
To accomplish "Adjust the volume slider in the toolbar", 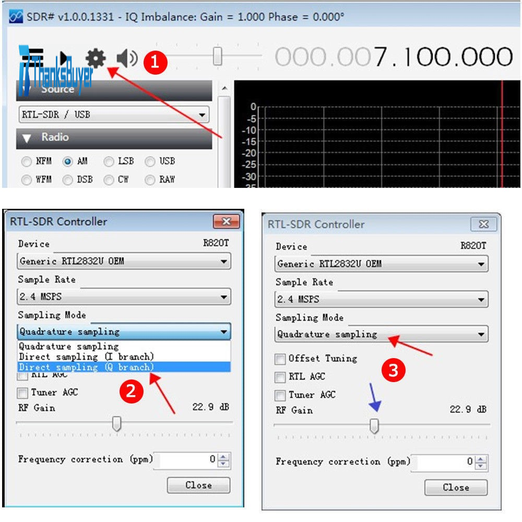I will [217, 56].
